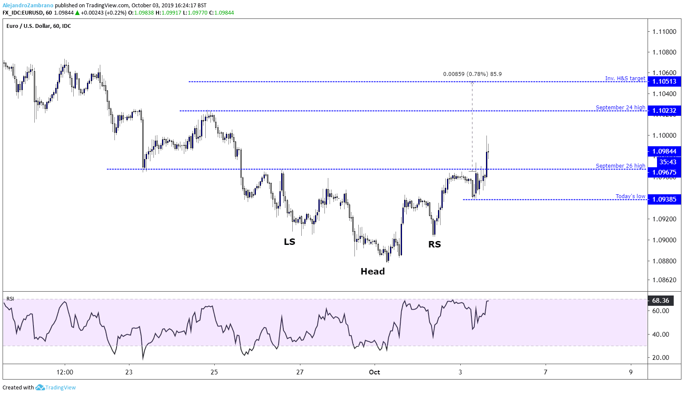684x395 pixels.
Task: Click the 35:43 countdown timer
Action: point(668,162)
